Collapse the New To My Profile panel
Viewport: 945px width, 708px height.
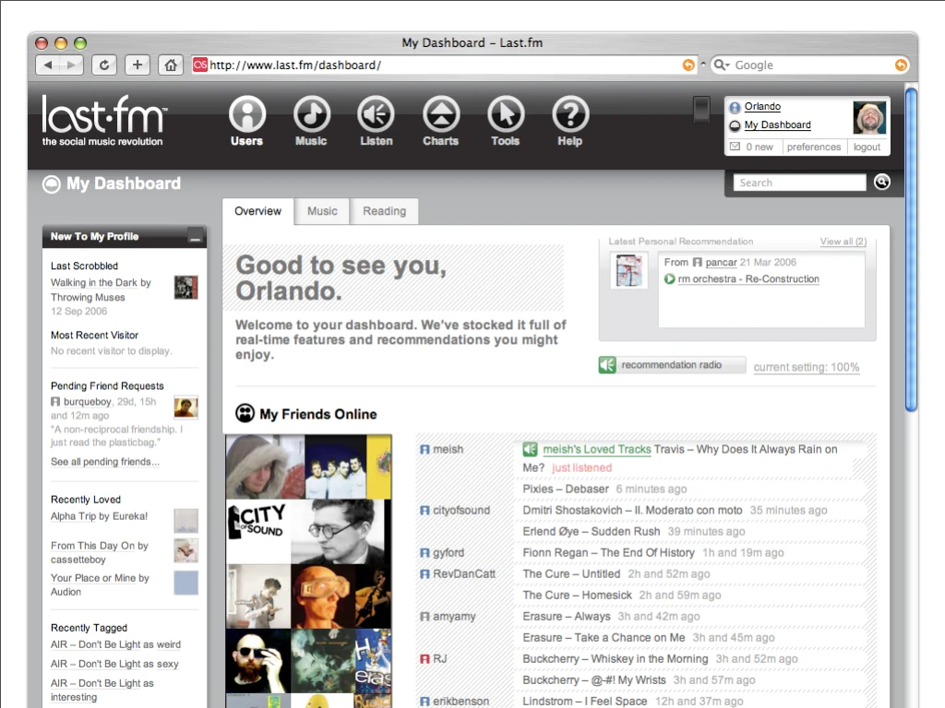click(x=195, y=237)
